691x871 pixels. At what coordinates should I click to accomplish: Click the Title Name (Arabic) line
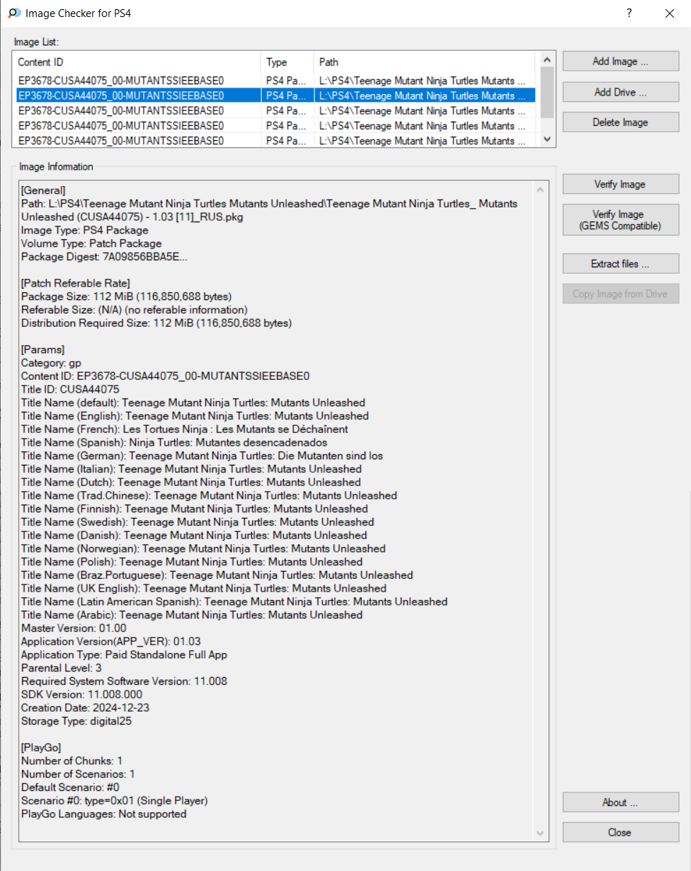192,615
